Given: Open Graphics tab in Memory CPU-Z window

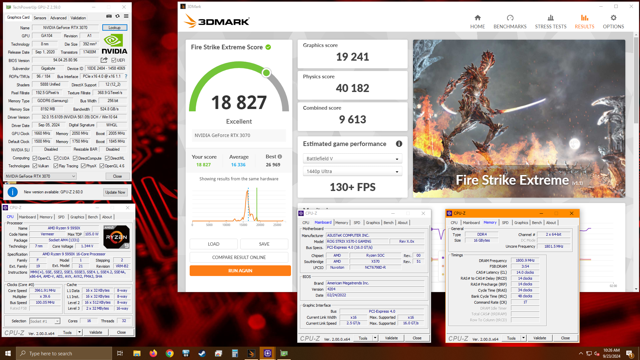Looking at the screenshot, I should [521, 223].
